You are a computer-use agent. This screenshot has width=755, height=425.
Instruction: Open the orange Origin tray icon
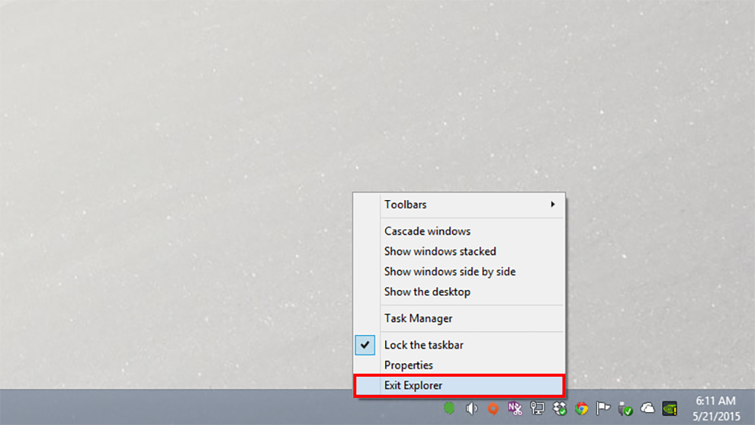[492, 408]
